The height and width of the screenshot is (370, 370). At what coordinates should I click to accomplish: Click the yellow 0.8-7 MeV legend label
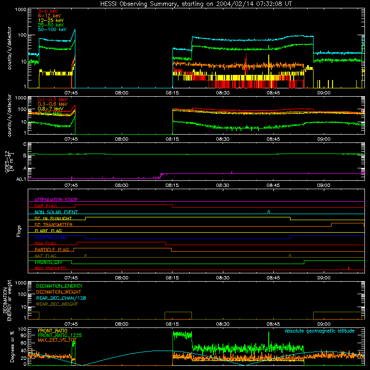tap(50, 109)
